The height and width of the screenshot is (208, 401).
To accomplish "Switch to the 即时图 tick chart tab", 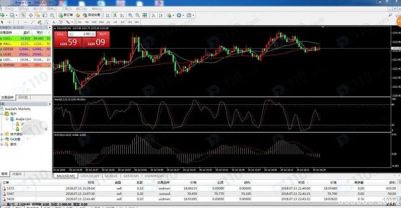I will tap(23, 97).
